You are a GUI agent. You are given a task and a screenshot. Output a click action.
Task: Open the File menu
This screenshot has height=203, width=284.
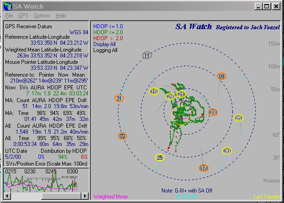[9, 16]
